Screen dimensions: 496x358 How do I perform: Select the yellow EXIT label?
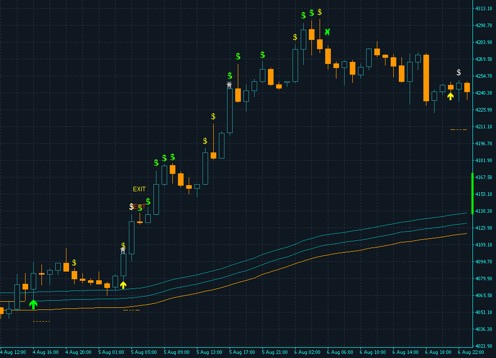139,189
